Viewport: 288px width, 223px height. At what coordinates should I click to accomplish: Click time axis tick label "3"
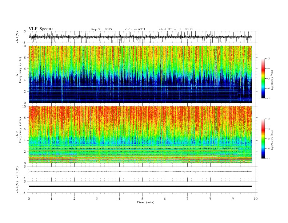pyautogui.click(x=97, y=199)
